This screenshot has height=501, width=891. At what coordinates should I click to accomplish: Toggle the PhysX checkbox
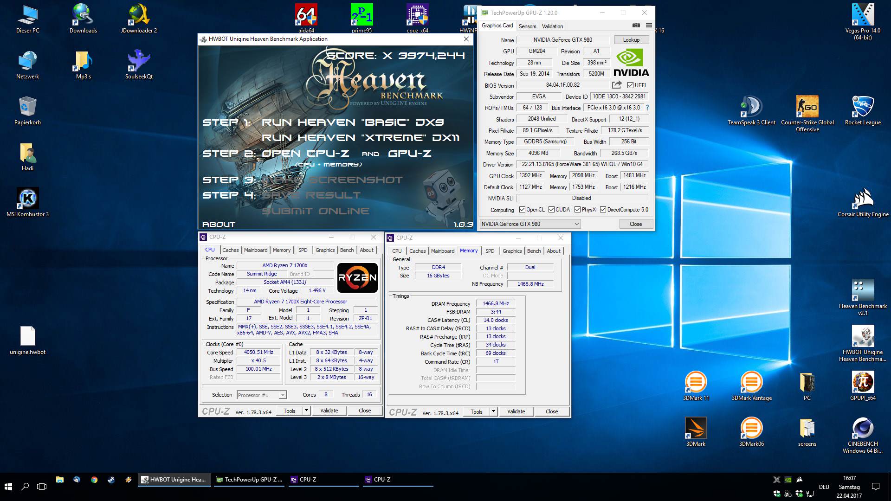577,210
